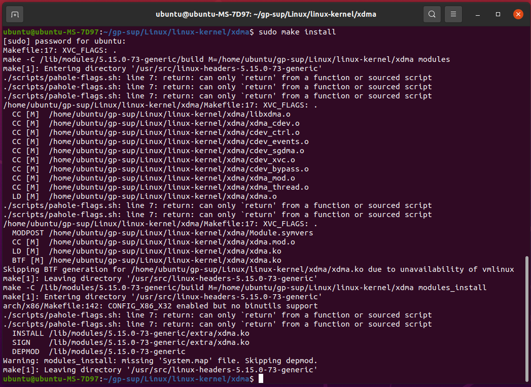Click the 'CC [M]' xdma.mod.o line

(x=153, y=242)
